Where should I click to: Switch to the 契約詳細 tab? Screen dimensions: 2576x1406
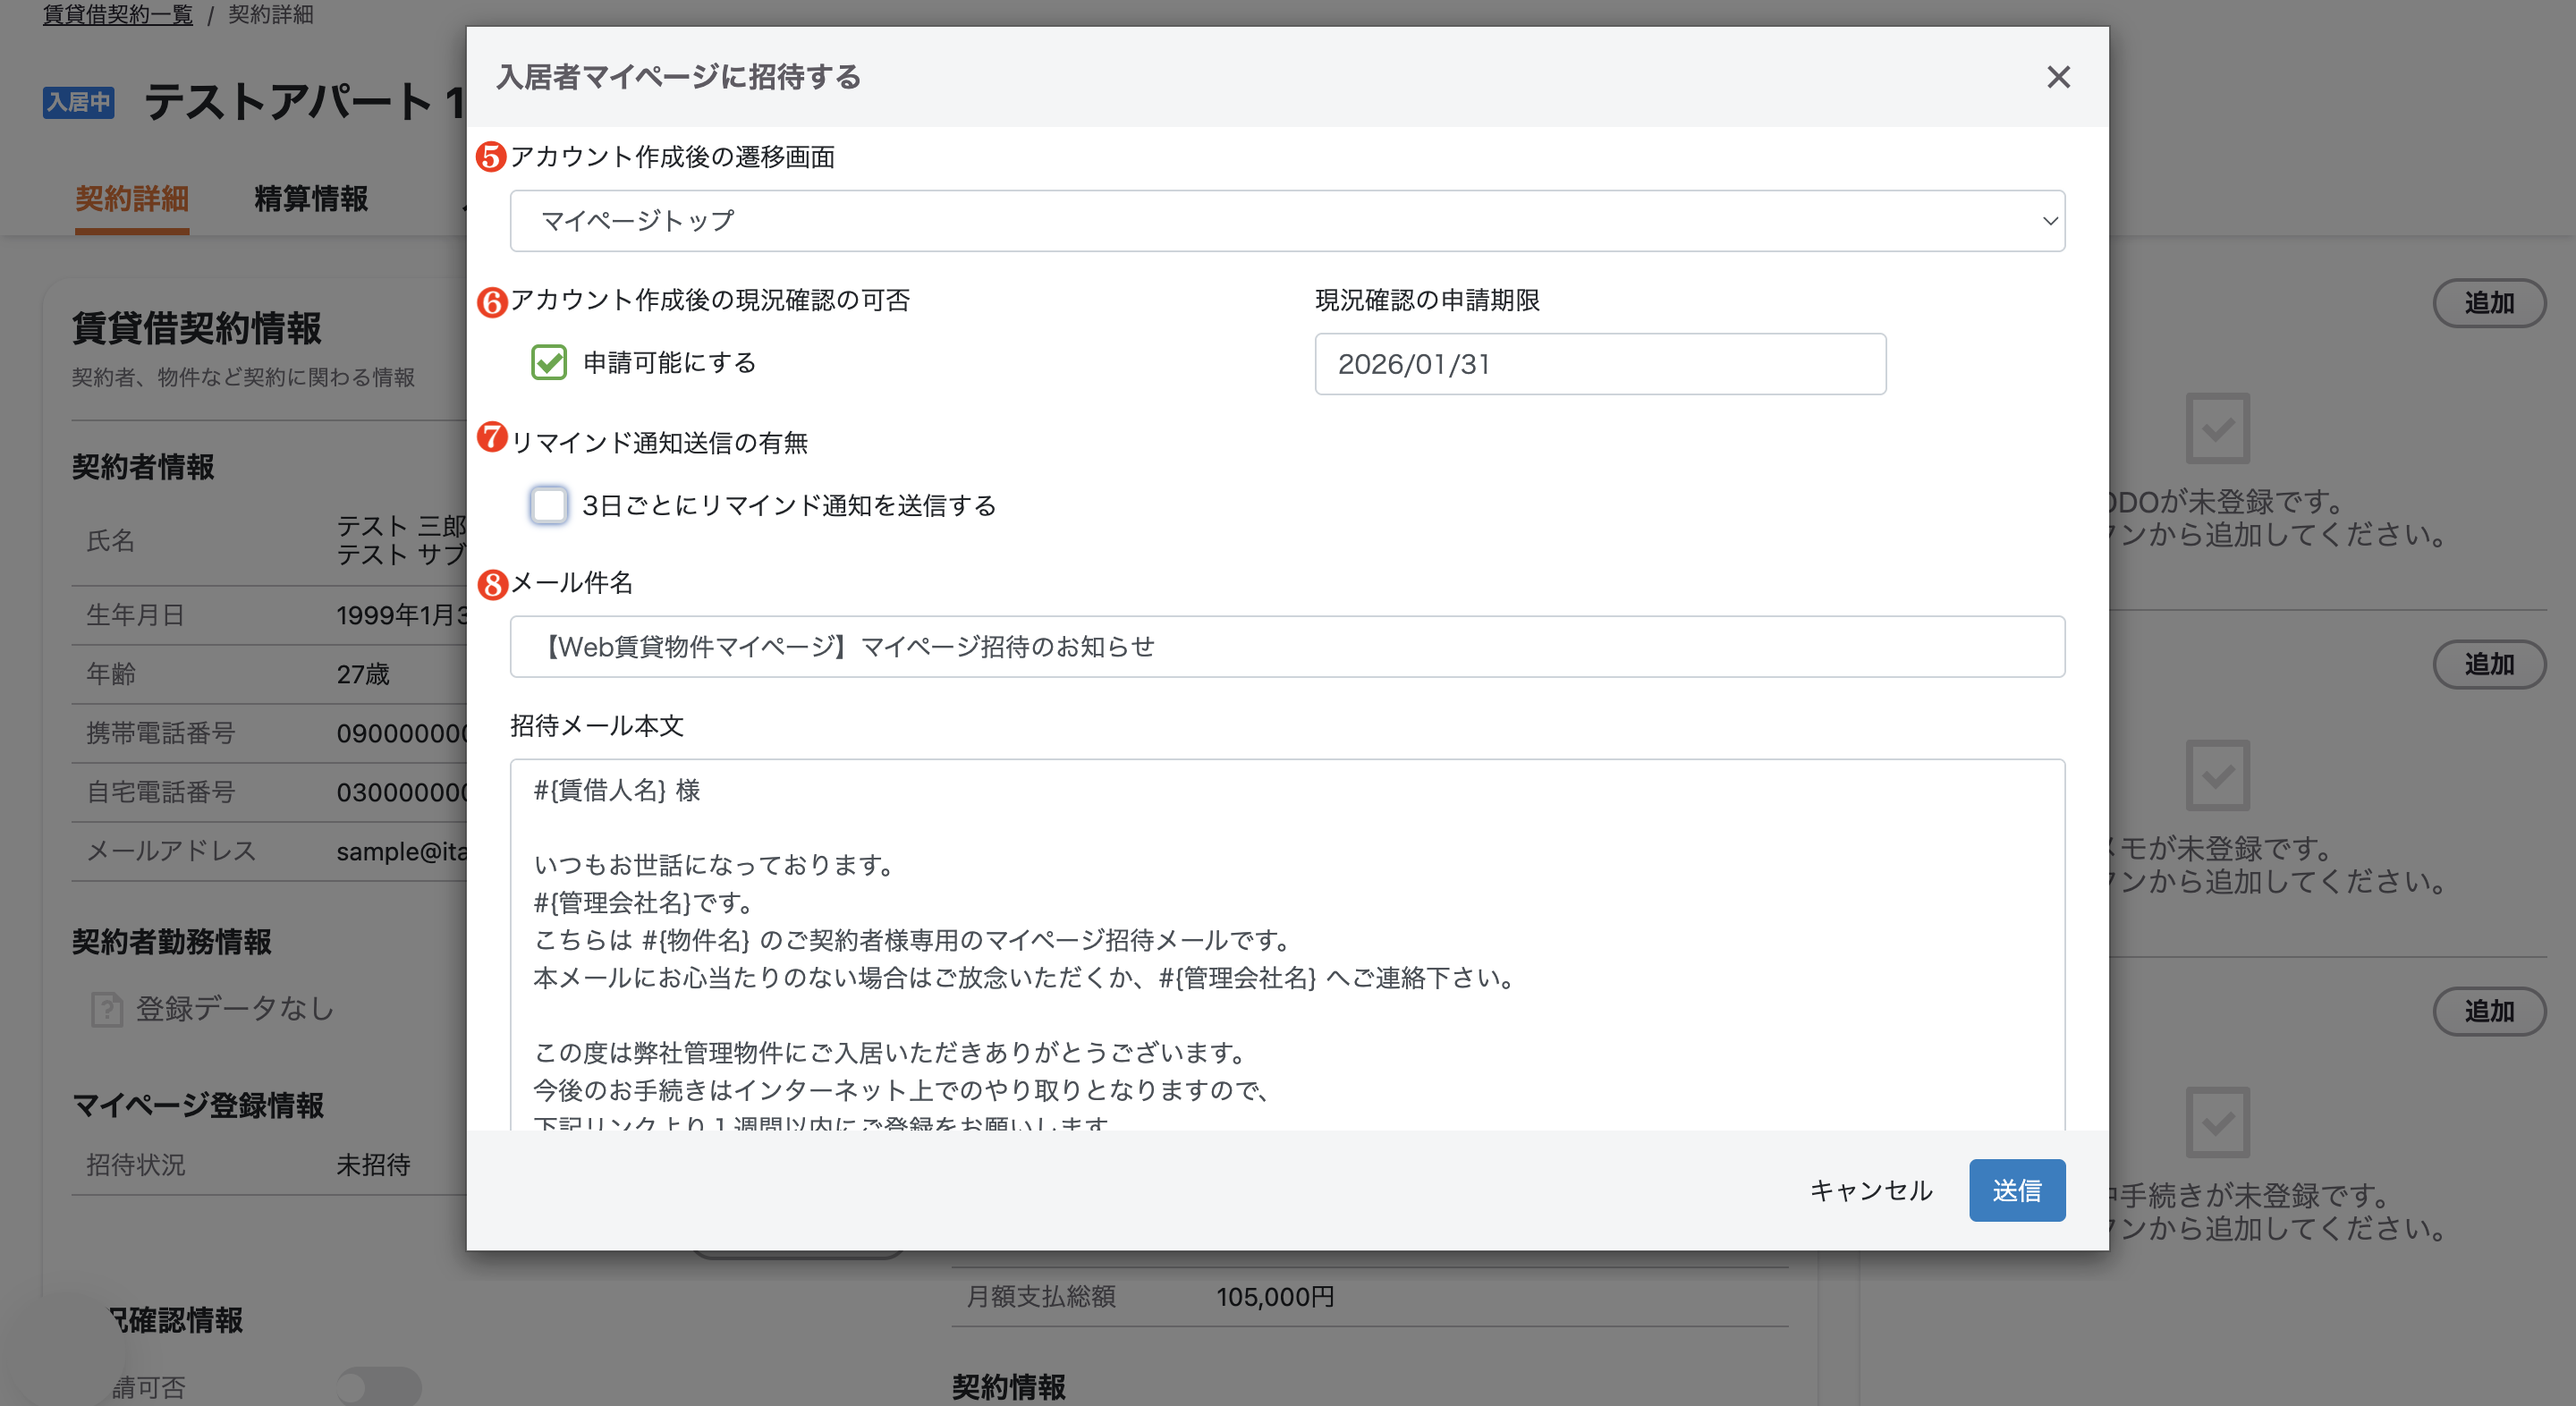[132, 199]
